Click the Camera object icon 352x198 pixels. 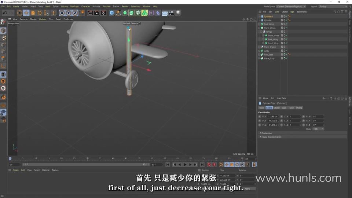coord(171,13)
